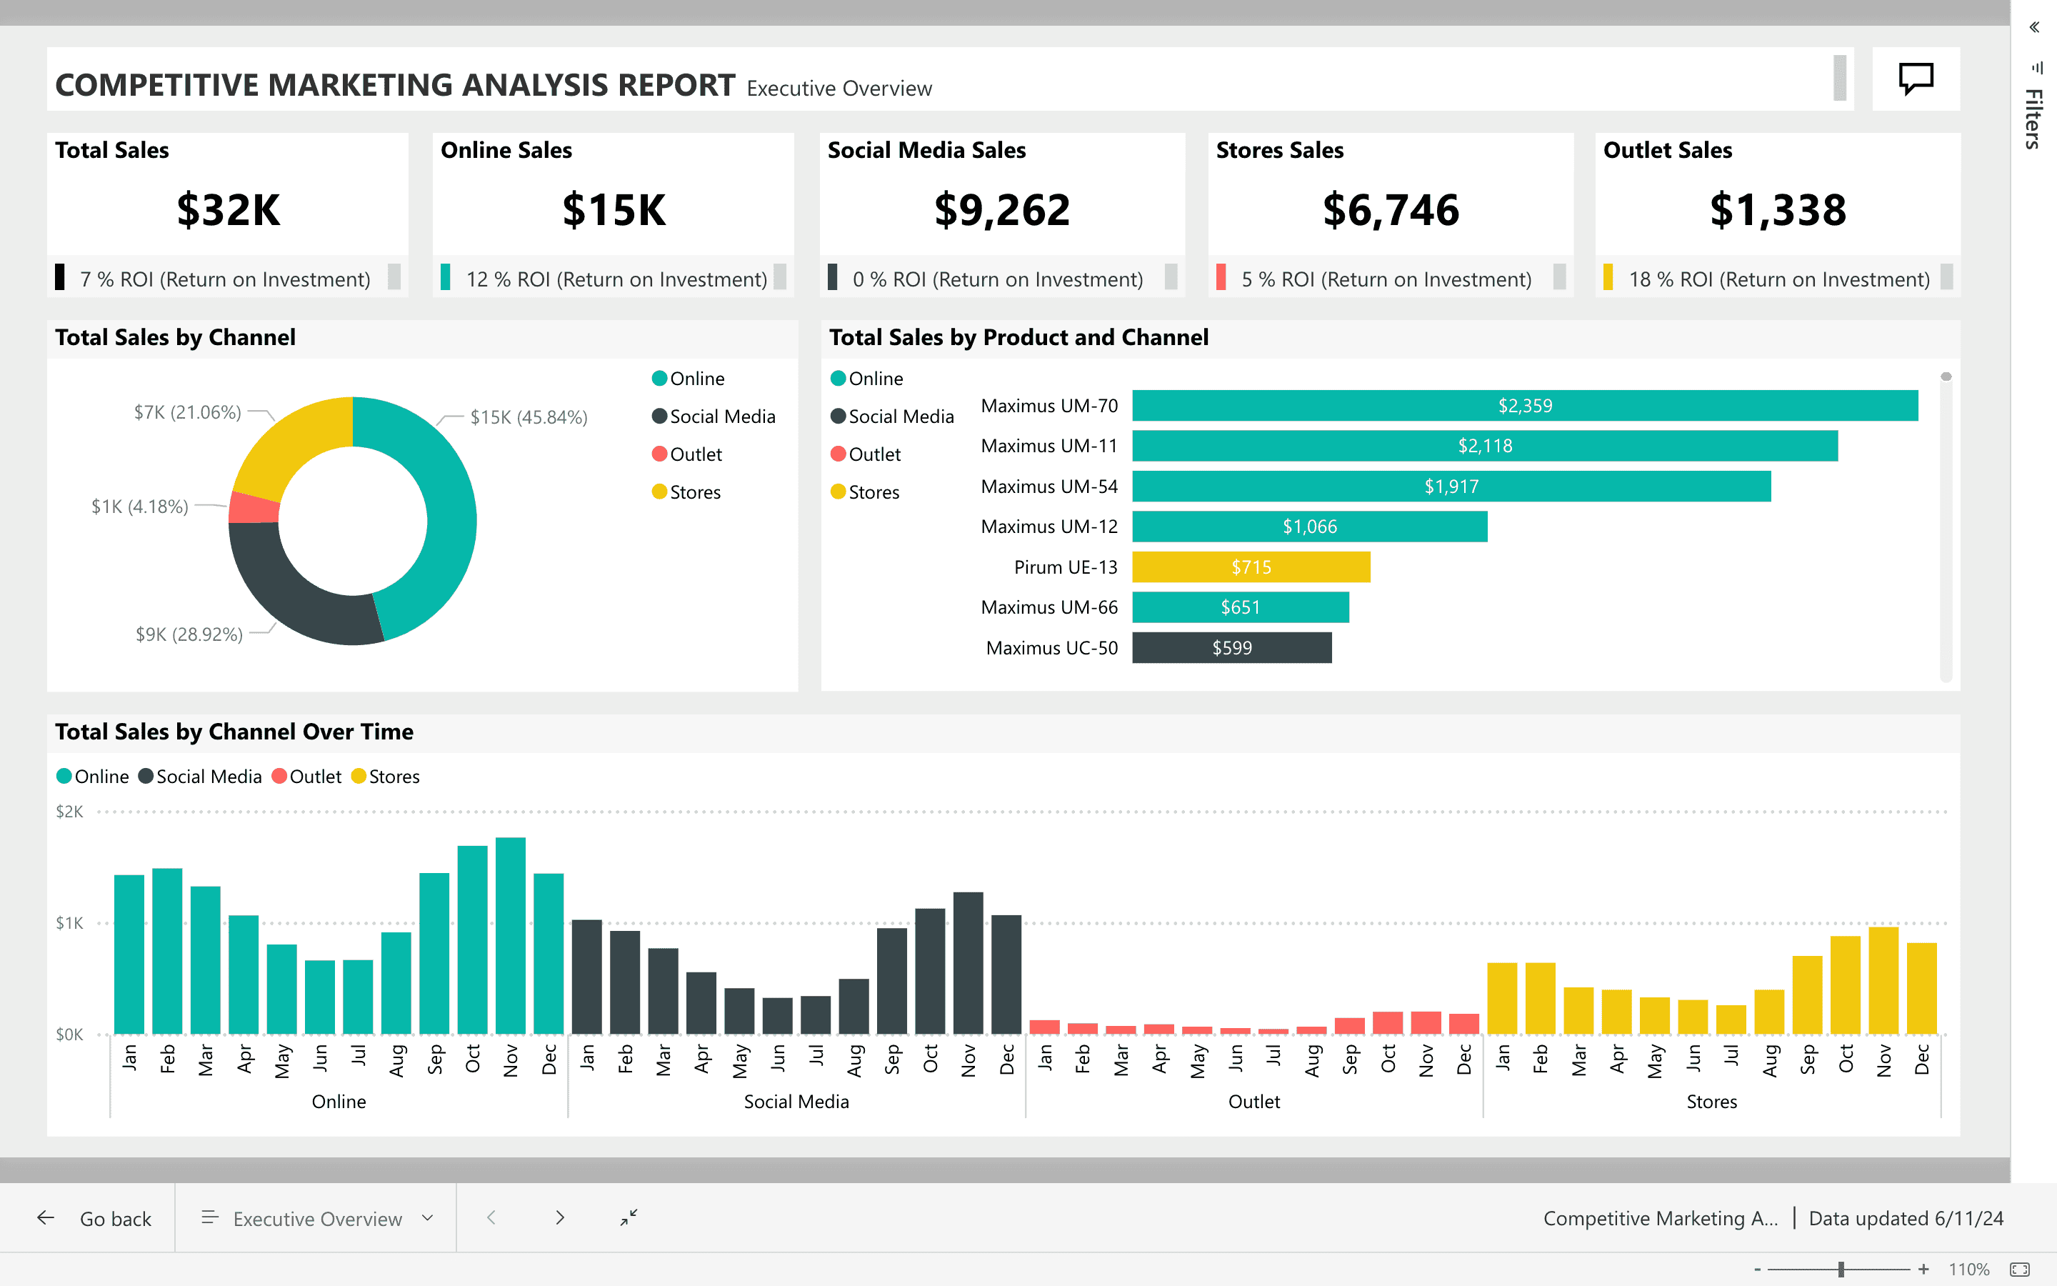Viewport: 2057px width, 1286px height.
Task: Select the Maximus UM-70 bar
Action: coord(1525,406)
